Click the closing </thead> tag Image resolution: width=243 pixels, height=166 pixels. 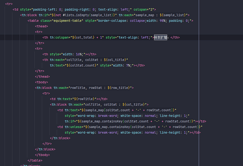click(x=42, y=76)
